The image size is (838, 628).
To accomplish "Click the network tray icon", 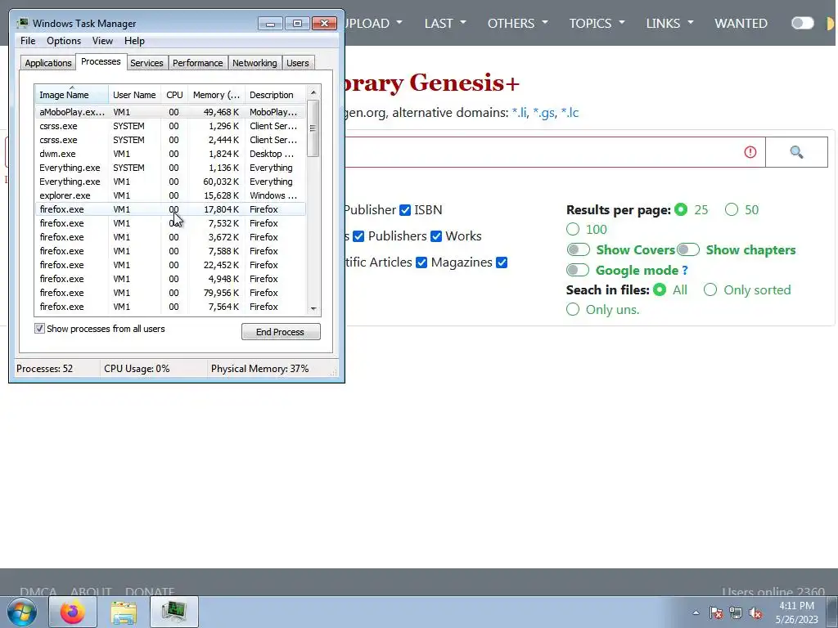I will click(x=736, y=613).
